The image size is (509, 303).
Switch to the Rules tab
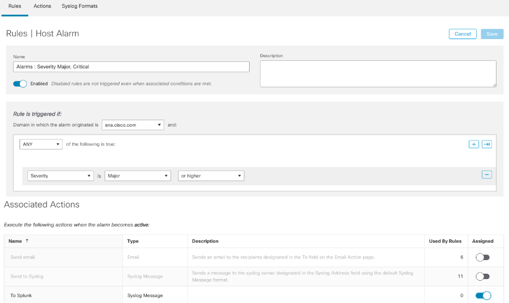15,6
